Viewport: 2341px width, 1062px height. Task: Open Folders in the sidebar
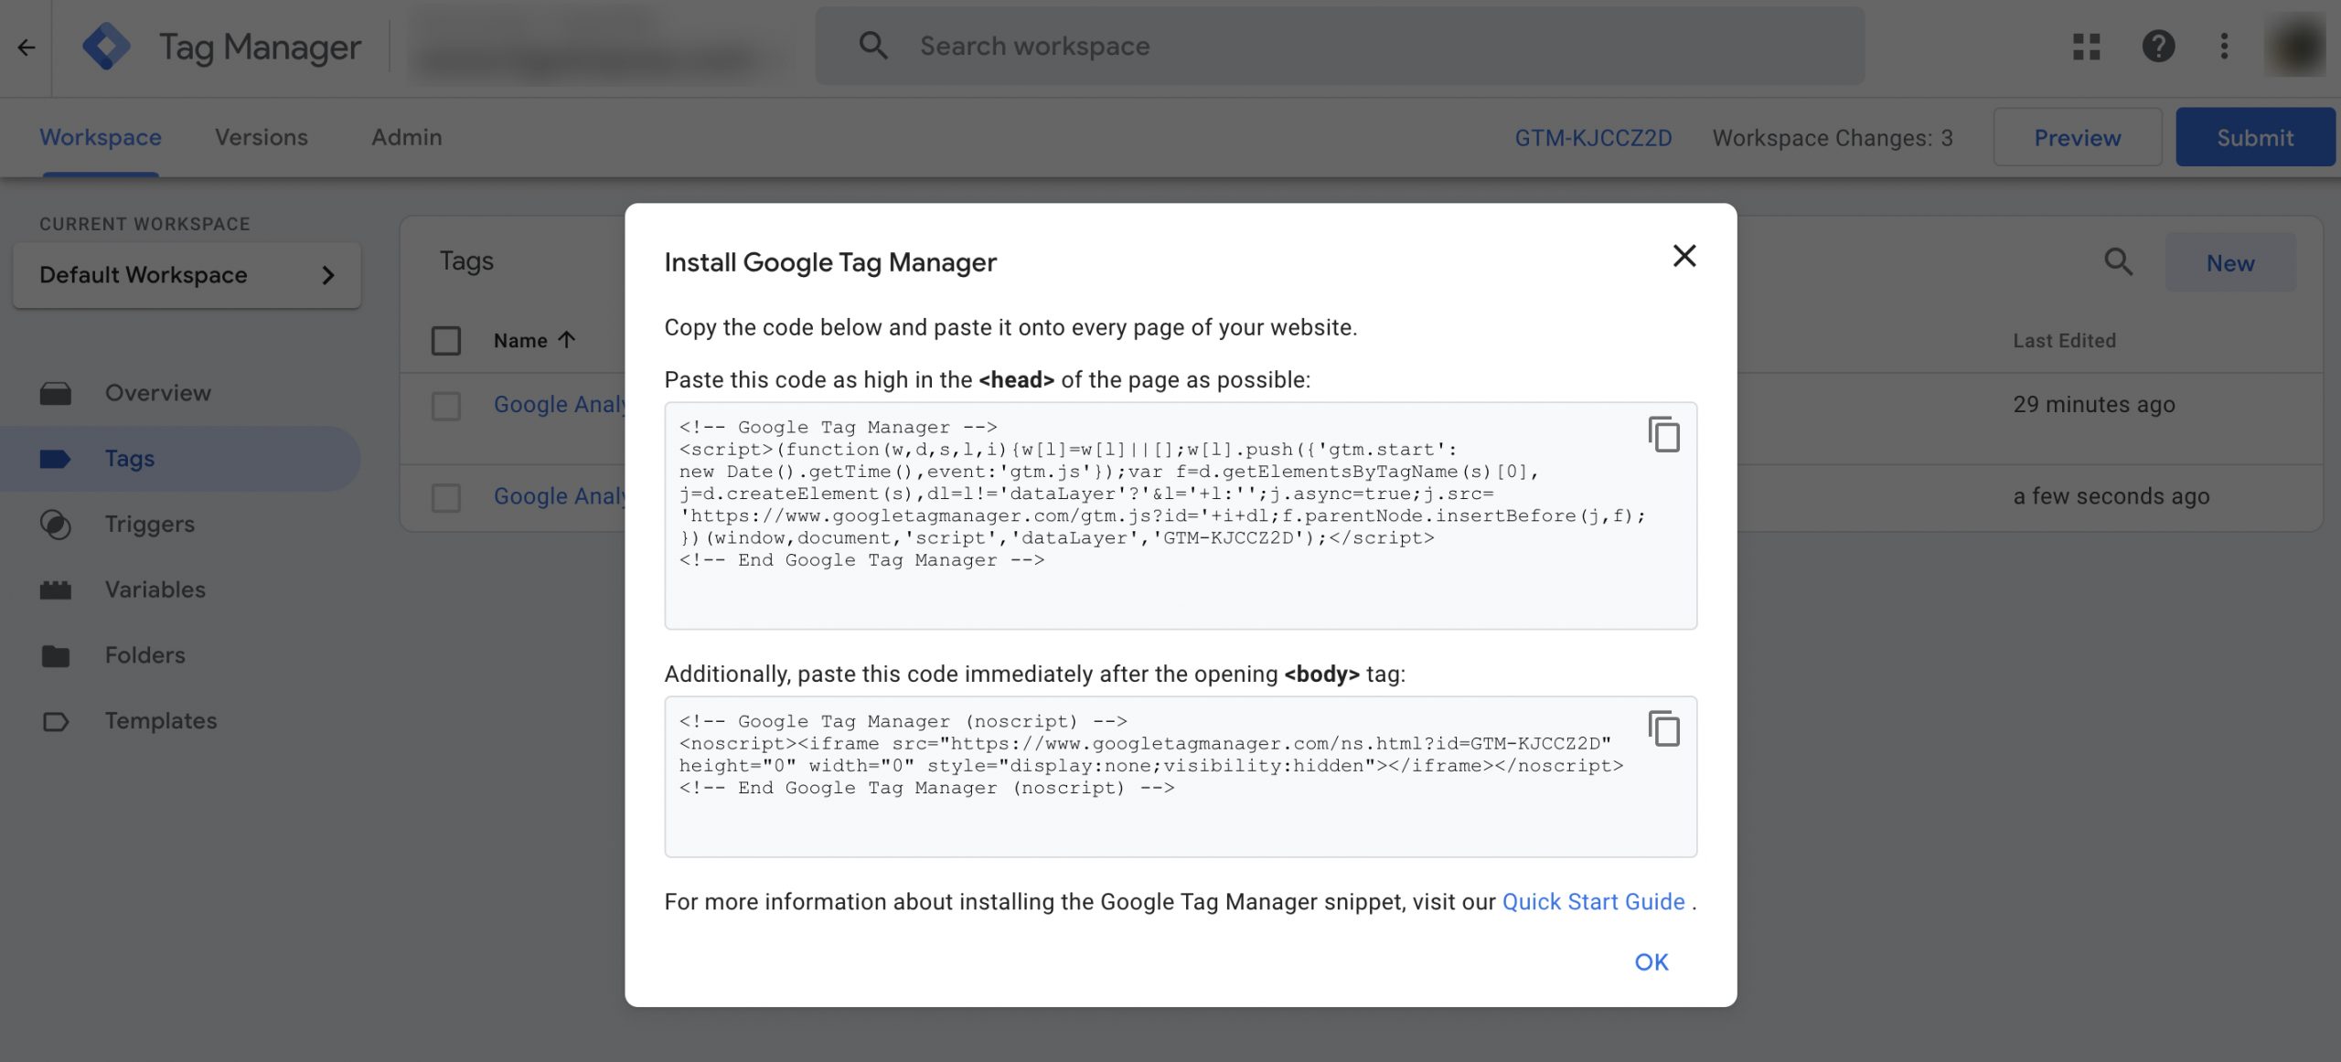point(145,655)
